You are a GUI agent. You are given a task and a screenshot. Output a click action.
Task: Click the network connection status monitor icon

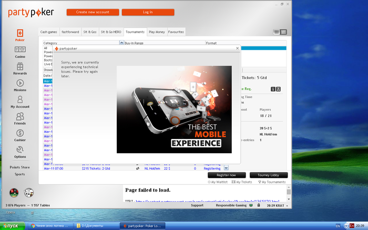point(251,205)
